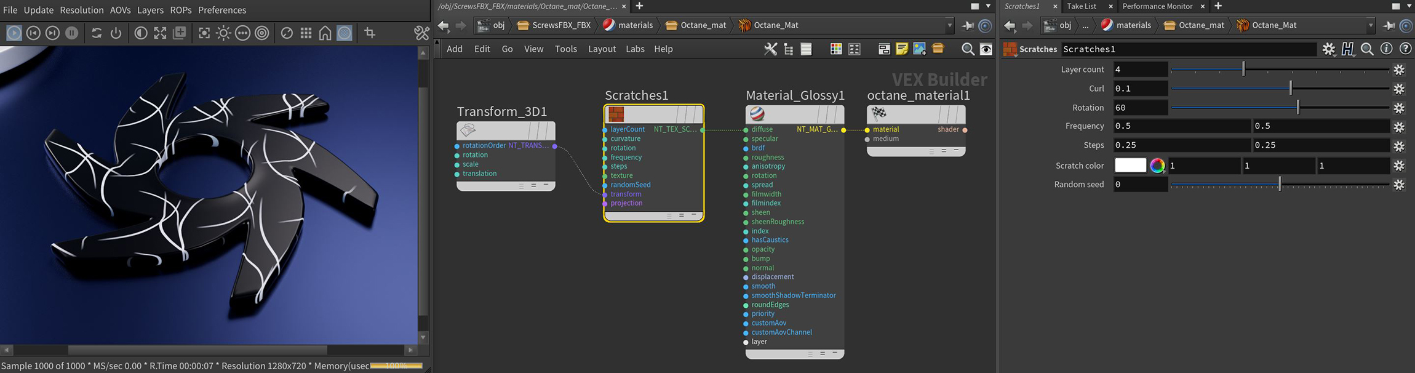Click the crop render region icon
Image resolution: width=1415 pixels, height=373 pixels.
pos(370,33)
